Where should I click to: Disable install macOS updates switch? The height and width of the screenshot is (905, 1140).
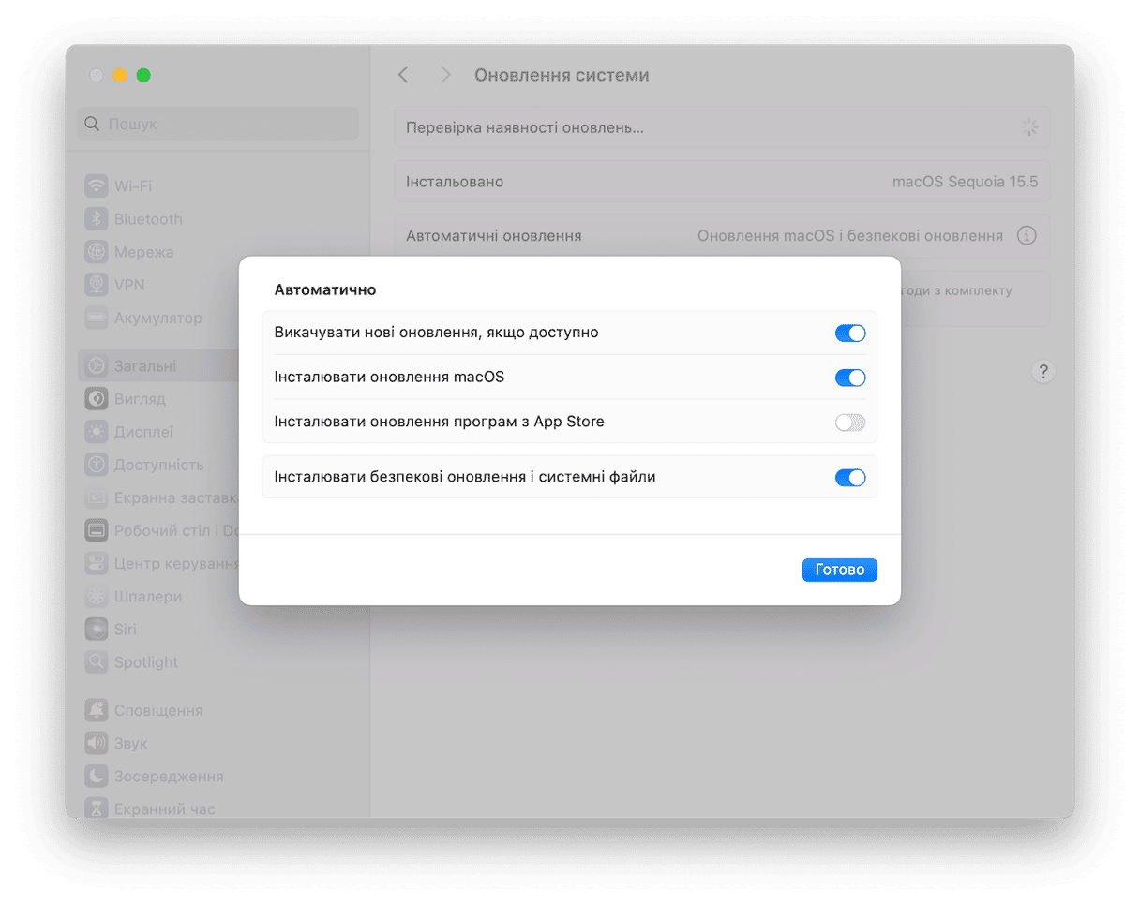click(849, 378)
